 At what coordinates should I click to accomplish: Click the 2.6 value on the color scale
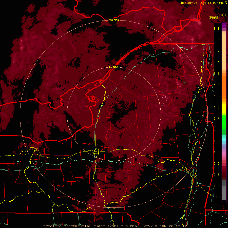(217, 130)
